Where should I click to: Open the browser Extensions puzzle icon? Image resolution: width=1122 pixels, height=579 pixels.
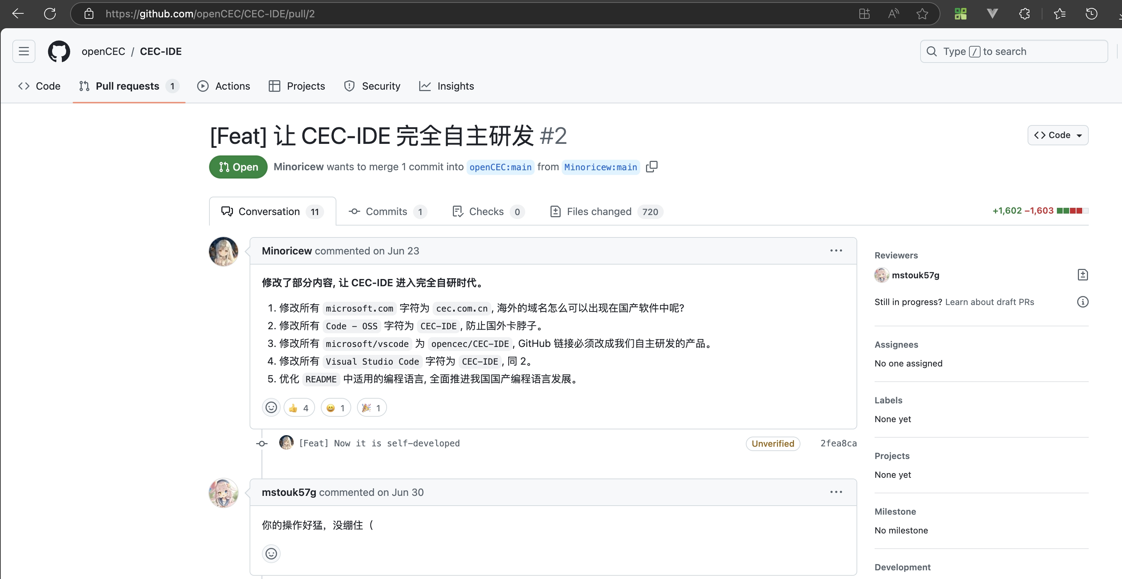coord(1024,13)
